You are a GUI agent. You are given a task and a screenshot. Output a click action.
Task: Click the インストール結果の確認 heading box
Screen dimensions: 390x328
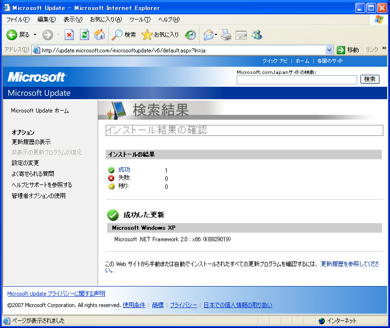[244, 130]
